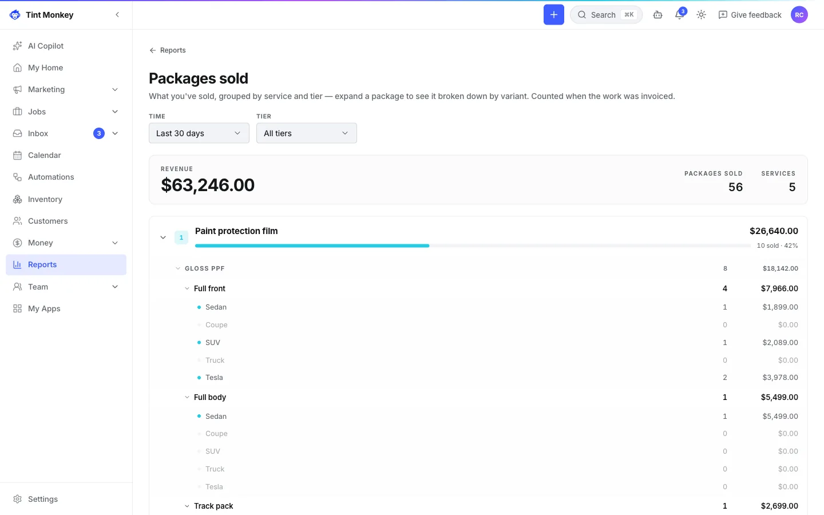824x515 pixels.
Task: Select the Reports menu item
Action: click(x=66, y=264)
